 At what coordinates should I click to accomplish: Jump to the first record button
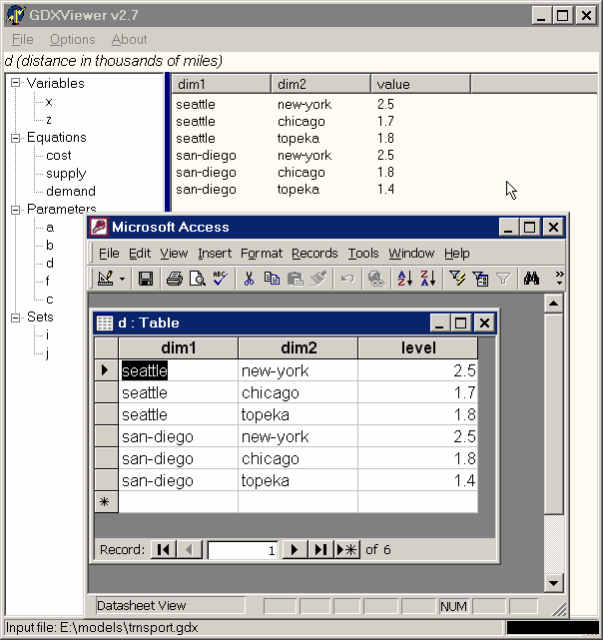click(x=164, y=549)
